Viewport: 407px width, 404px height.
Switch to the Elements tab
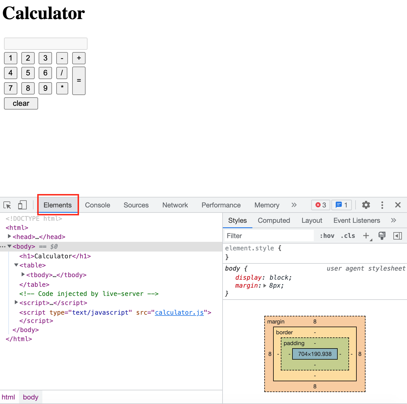coord(57,205)
